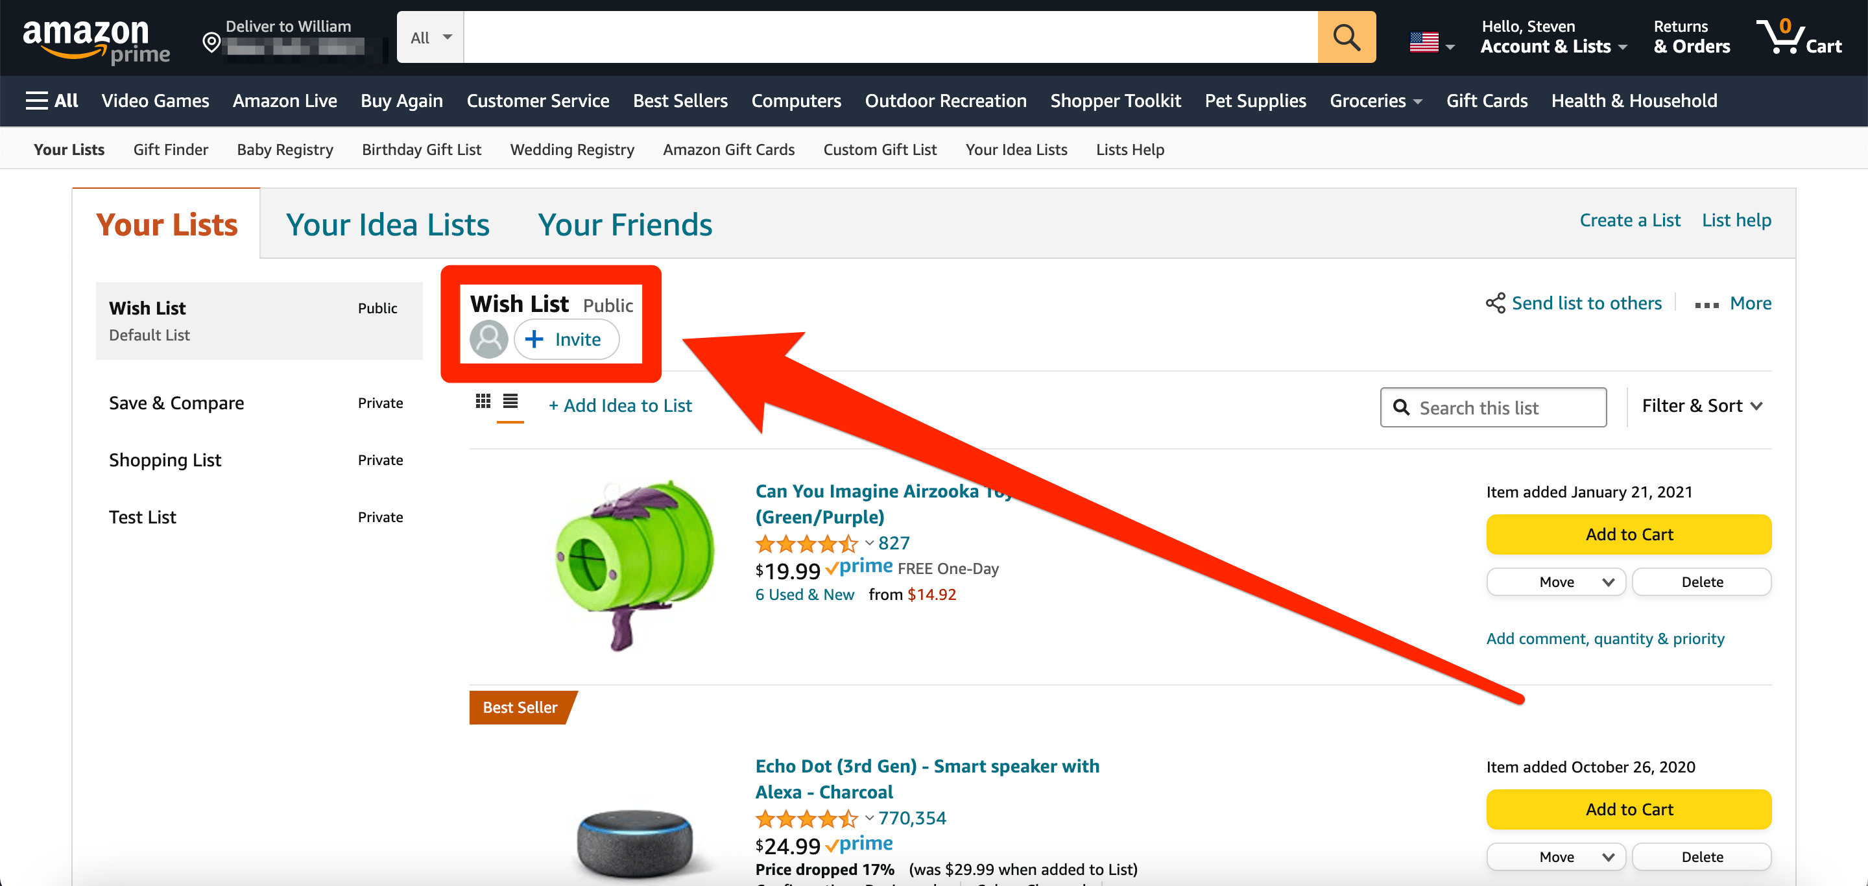Select the Shopping List in sidebar

click(165, 461)
